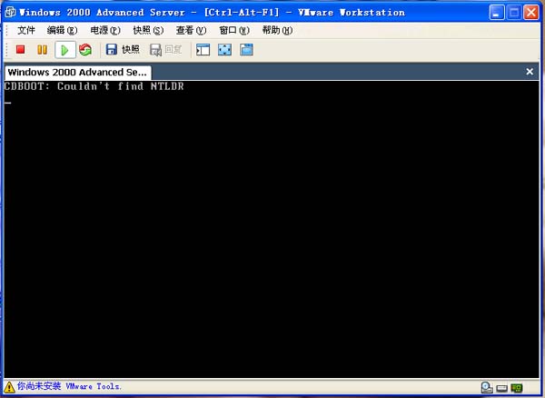
Task: Click the greyed 回复 revert icon
Action: click(155, 50)
